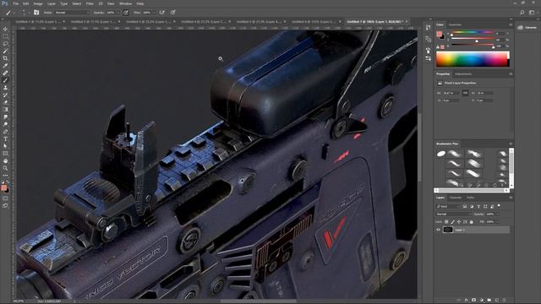The image size is (541, 304).
Task: Create new group using folder icon
Action: (x=489, y=301)
